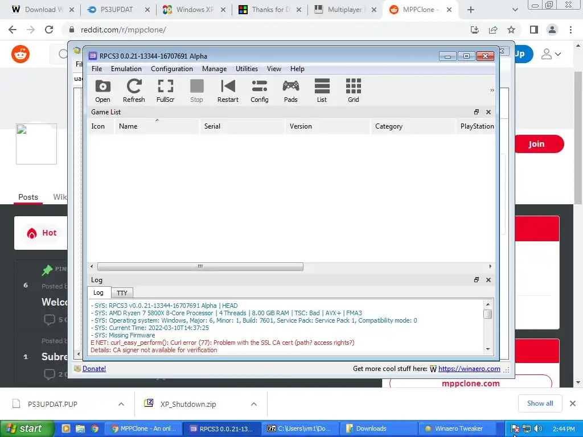Sort game list by Category column

pyautogui.click(x=413, y=126)
